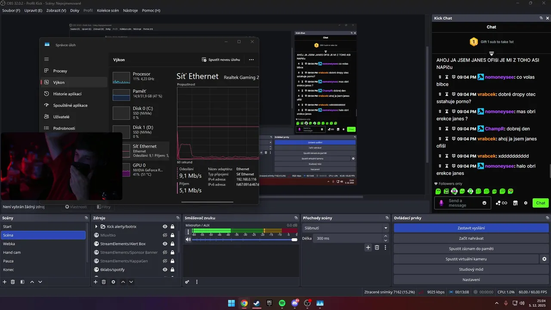
Task: Increase transition Délka with up arrow
Action: pyautogui.click(x=386, y=236)
